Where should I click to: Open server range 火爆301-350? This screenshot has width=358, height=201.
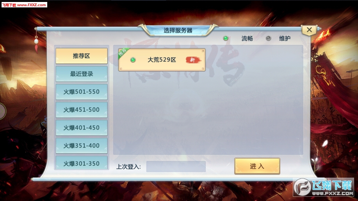[82, 163]
